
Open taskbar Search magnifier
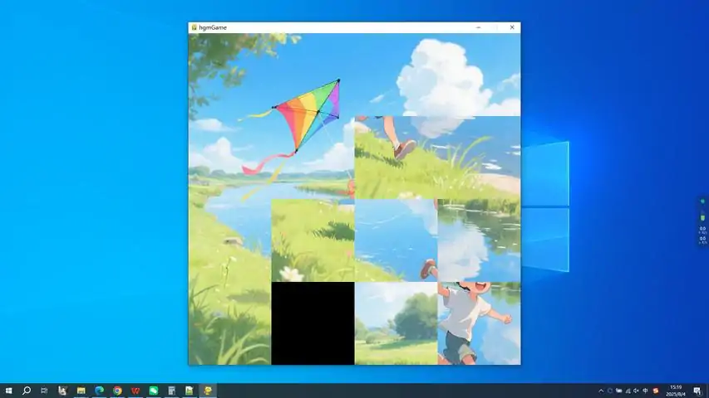pyautogui.click(x=27, y=391)
